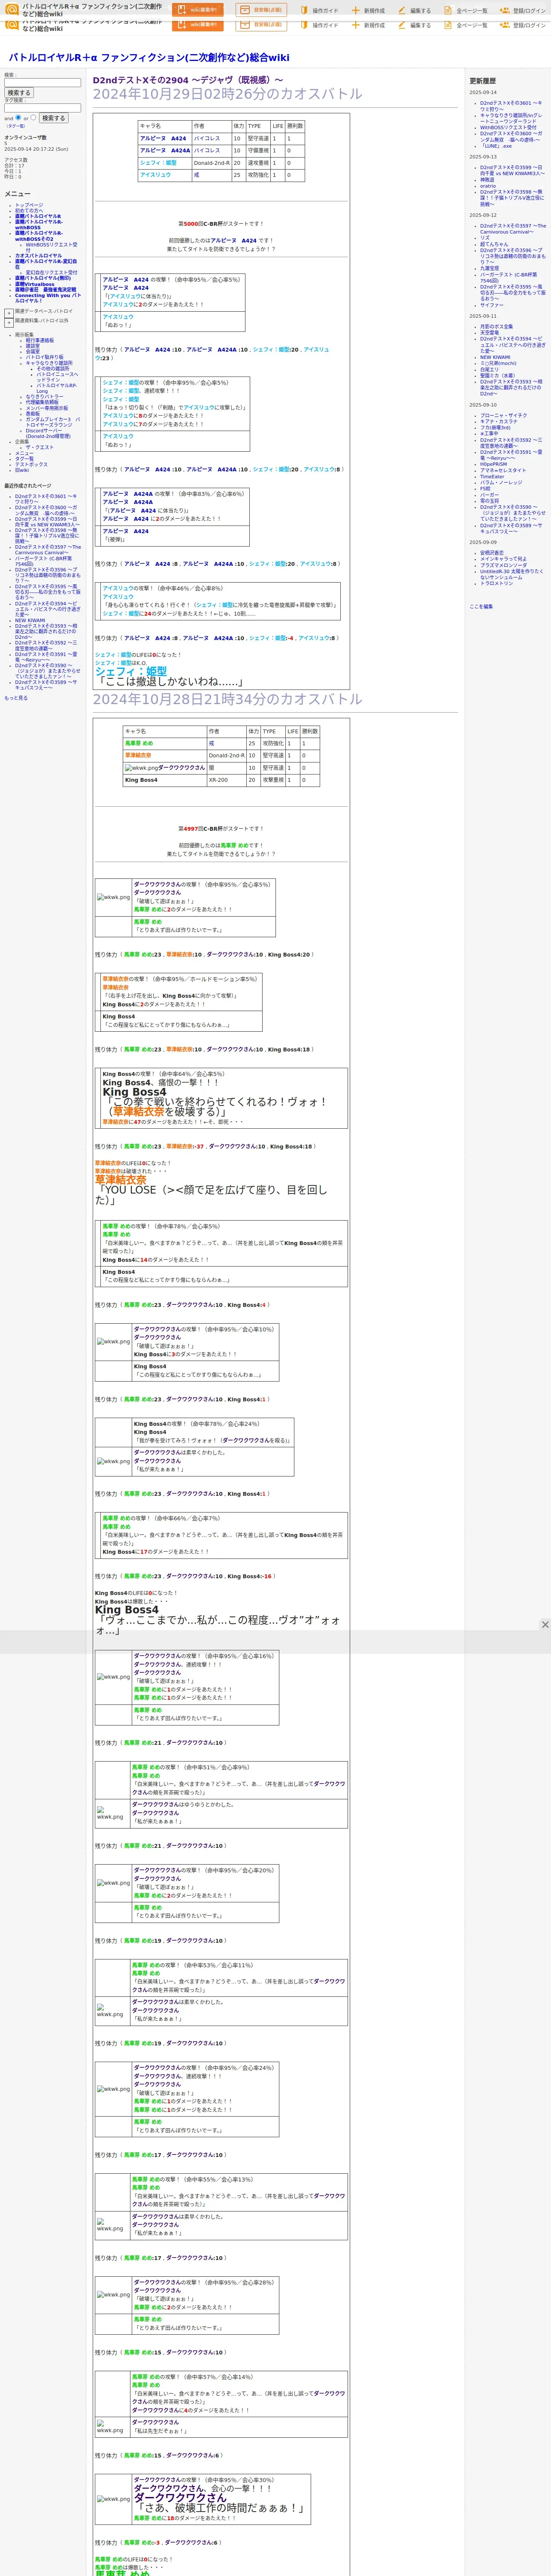The height and width of the screenshot is (2576, 551).
Task: Open 初めての方へ menu link
Action: 29,211
